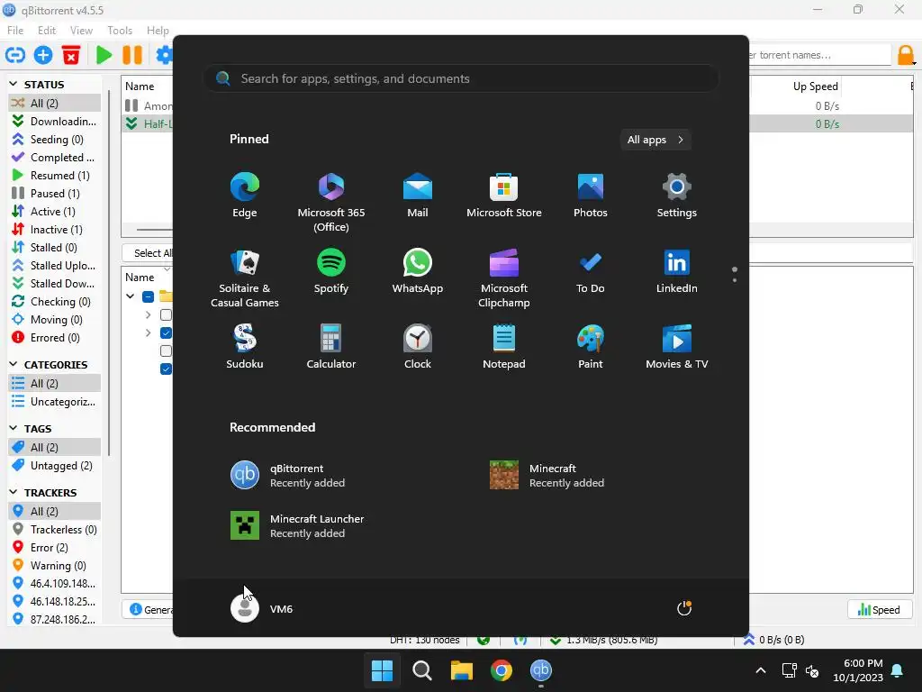This screenshot has height=692, width=922.
Task: Collapse the CATEGORIES section
Action: (x=14, y=364)
